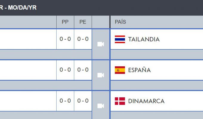Click the PE column header

83,22
